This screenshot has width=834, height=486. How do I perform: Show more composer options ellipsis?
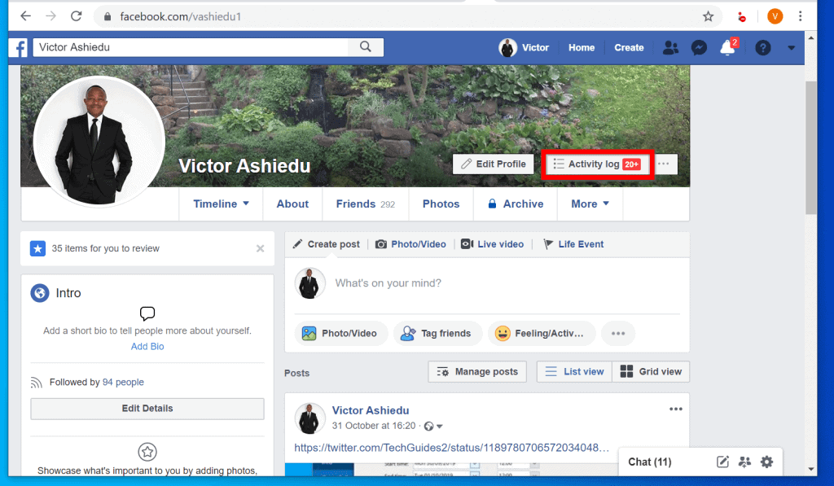coord(618,334)
